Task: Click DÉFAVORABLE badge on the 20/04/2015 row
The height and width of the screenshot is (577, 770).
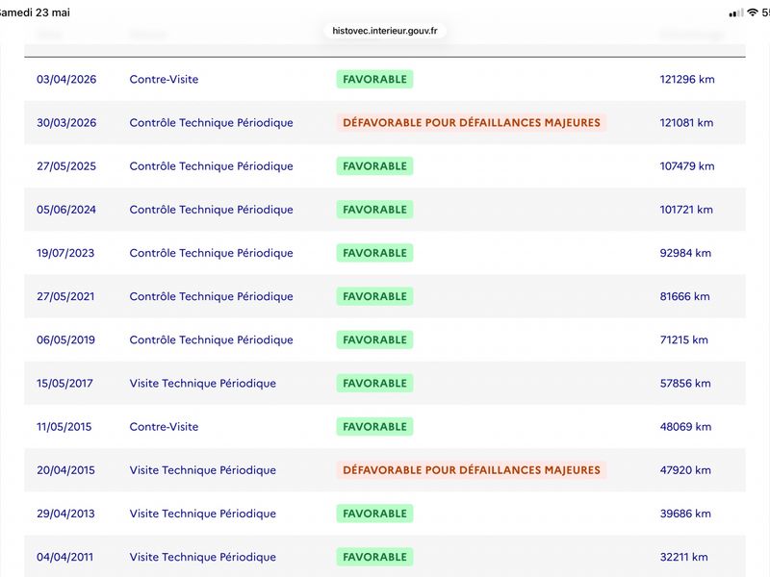Action: point(472,470)
